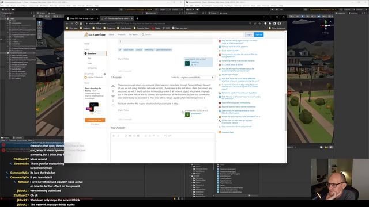Open the Fireworks Mania bookmark
369x207 pixels.
point(141,28)
